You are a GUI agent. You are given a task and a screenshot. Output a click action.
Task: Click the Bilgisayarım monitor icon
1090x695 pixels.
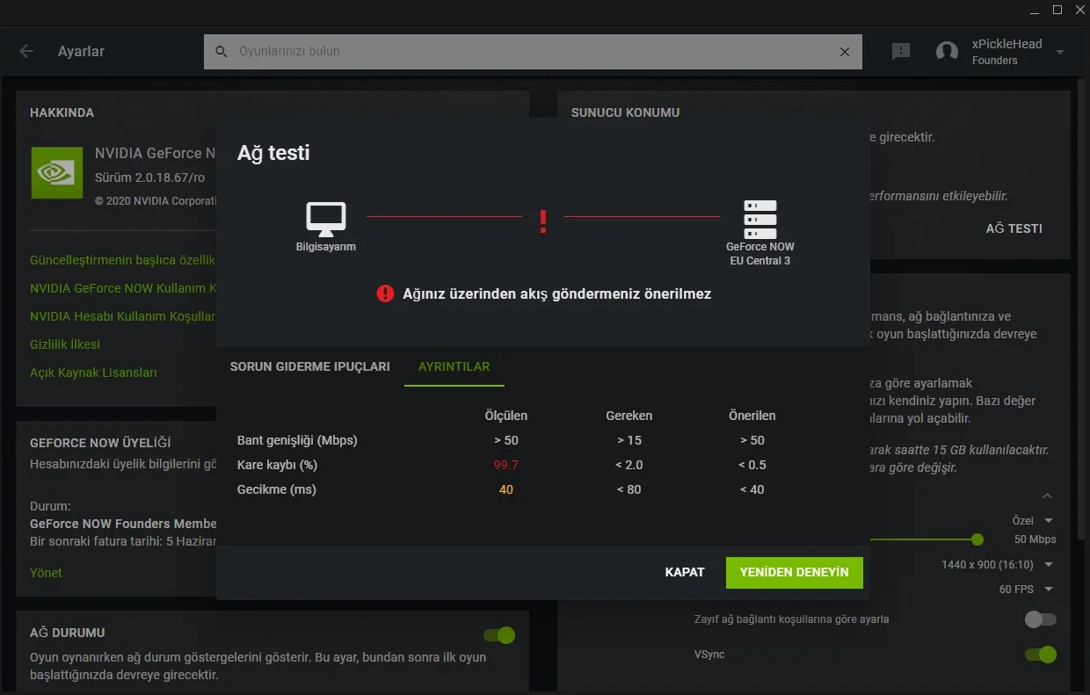[x=326, y=219]
